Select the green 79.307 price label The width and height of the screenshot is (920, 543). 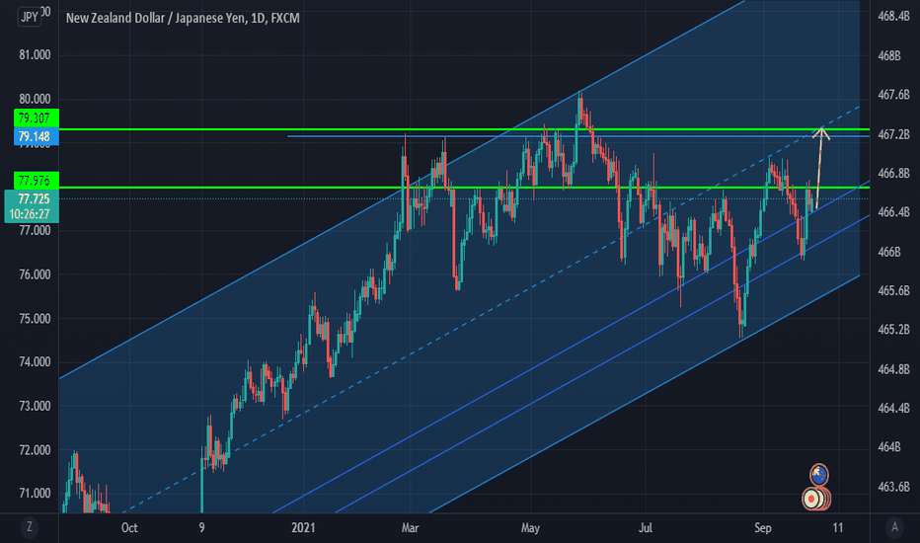click(x=37, y=118)
